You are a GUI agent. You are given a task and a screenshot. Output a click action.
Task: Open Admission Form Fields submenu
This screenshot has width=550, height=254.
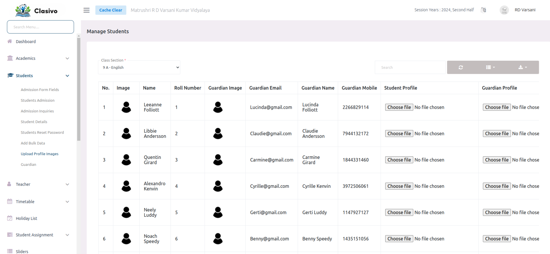tap(40, 90)
